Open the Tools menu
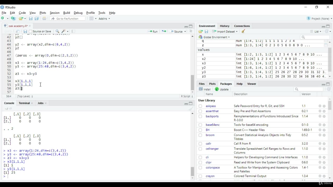 coord(102,13)
